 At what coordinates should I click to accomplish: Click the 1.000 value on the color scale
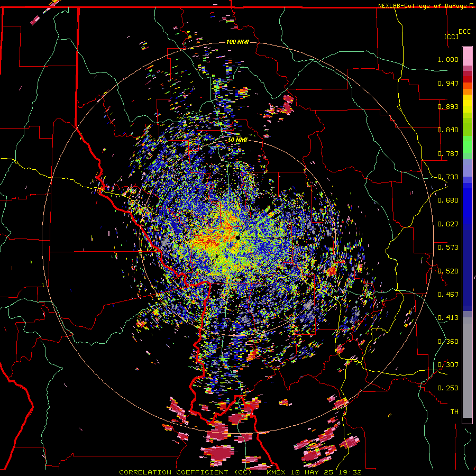[448, 59]
